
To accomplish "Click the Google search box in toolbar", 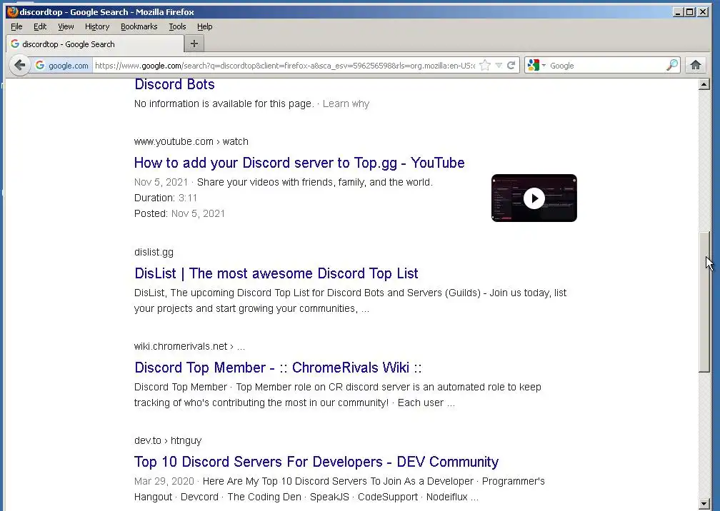I will click(606, 66).
